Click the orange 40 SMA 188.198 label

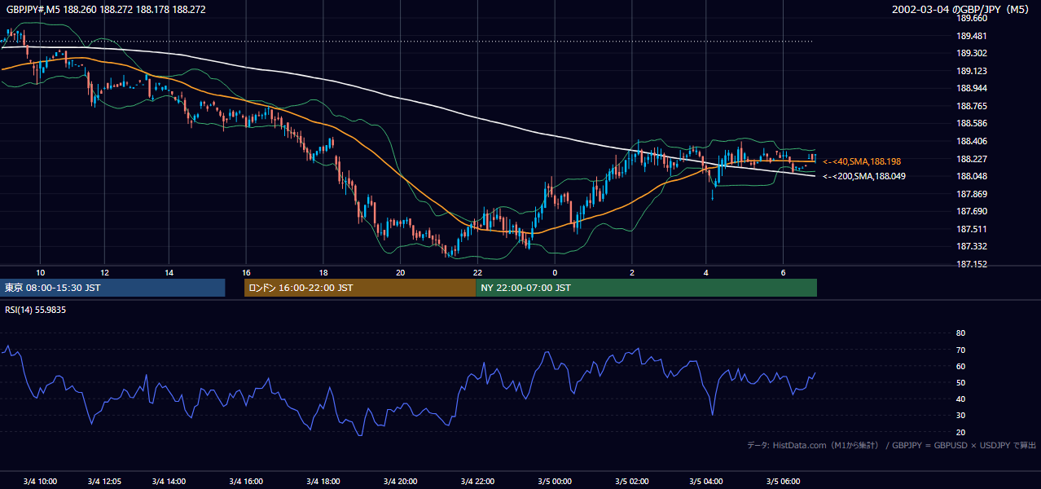point(862,161)
